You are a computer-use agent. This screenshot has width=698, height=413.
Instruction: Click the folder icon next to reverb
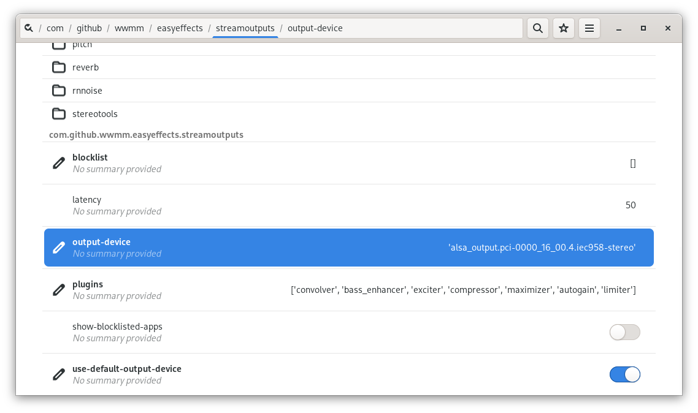click(59, 67)
